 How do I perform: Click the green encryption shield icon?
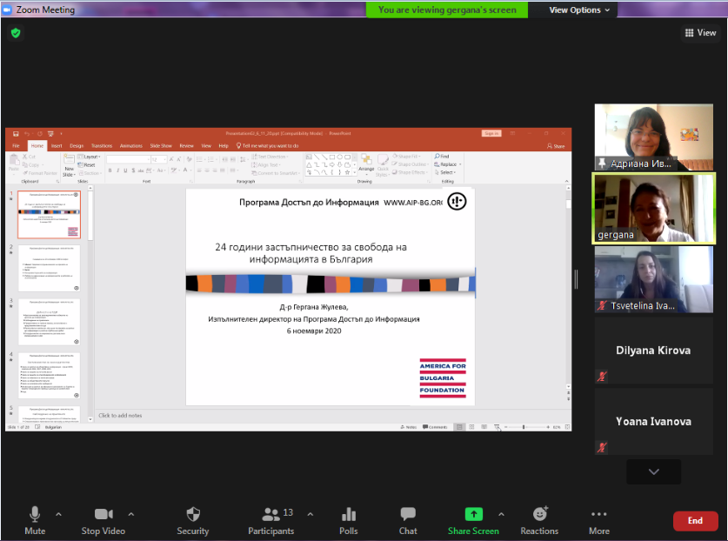click(16, 33)
